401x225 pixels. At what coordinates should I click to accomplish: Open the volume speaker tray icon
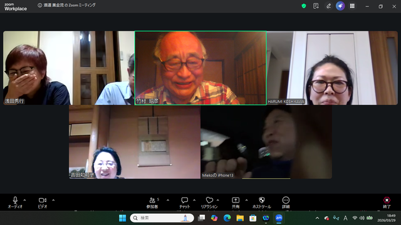tap(362, 218)
